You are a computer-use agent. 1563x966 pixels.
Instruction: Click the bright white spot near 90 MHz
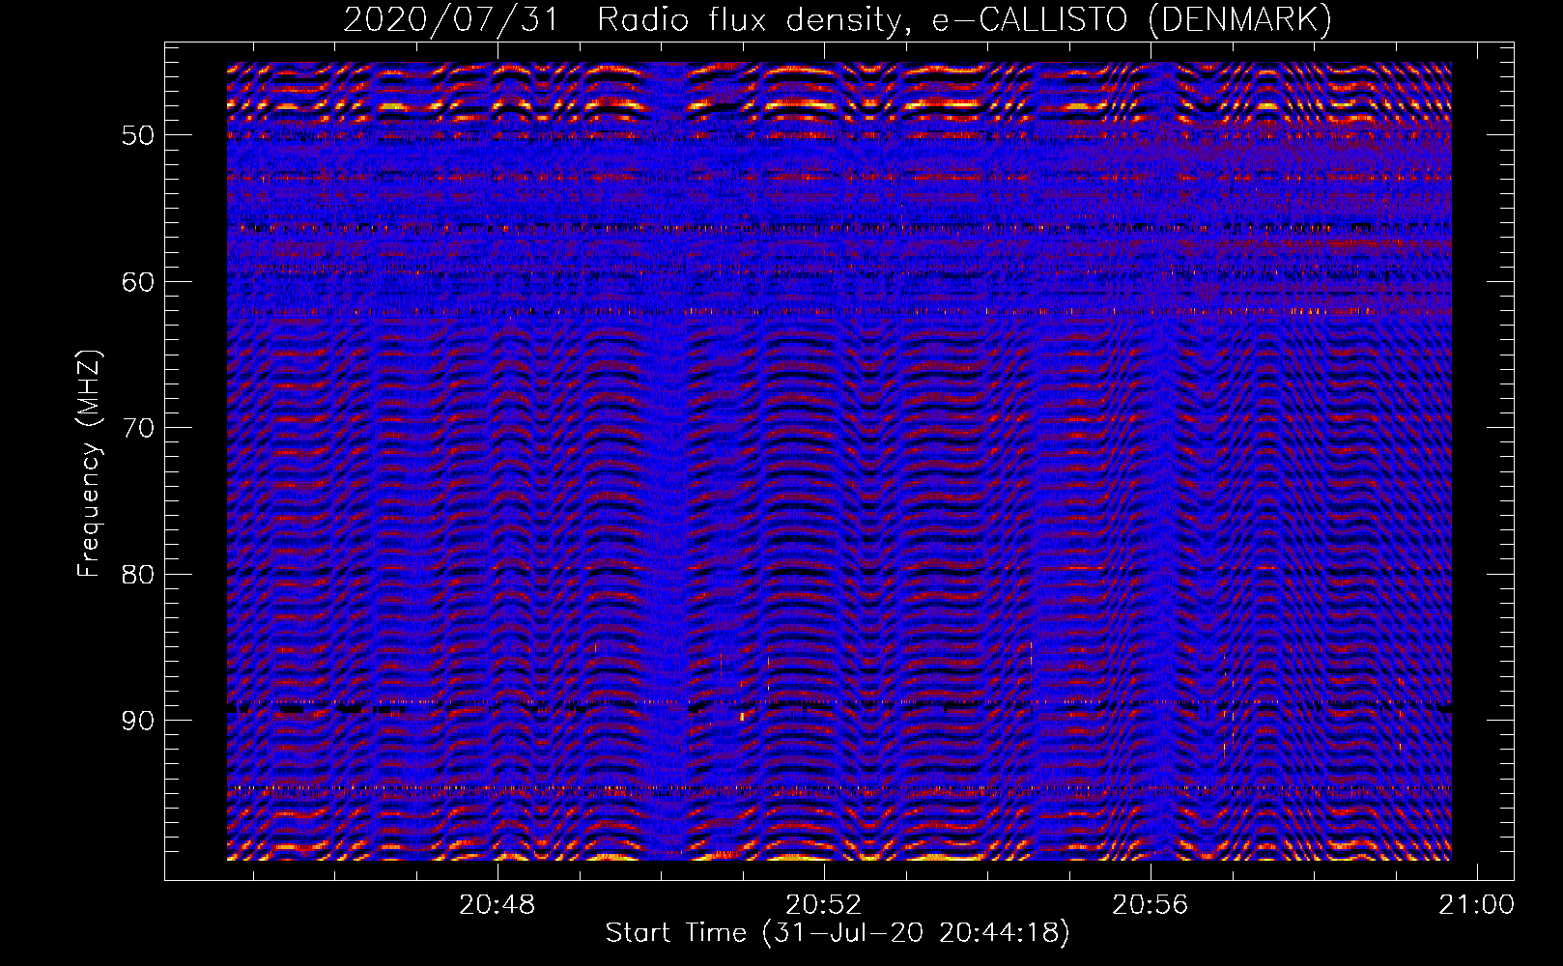point(742,717)
